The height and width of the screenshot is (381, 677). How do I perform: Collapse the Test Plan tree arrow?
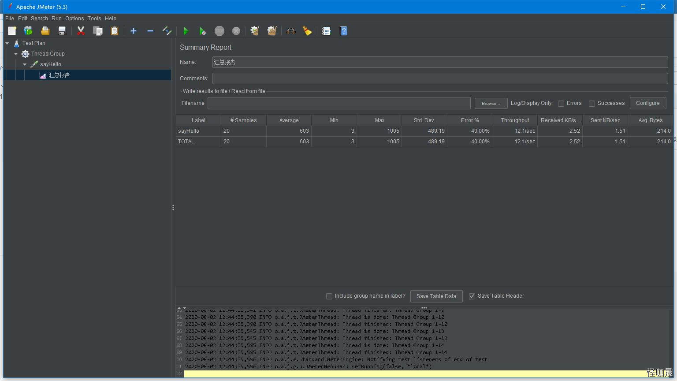click(7, 43)
